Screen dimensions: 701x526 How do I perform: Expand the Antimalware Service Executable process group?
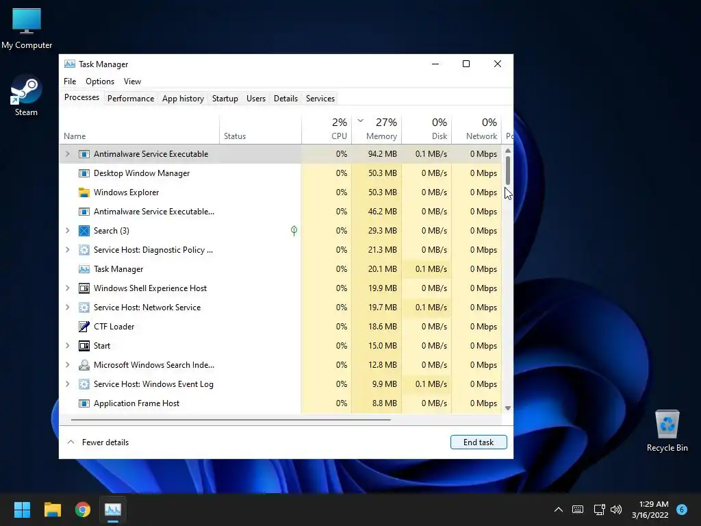pos(68,154)
